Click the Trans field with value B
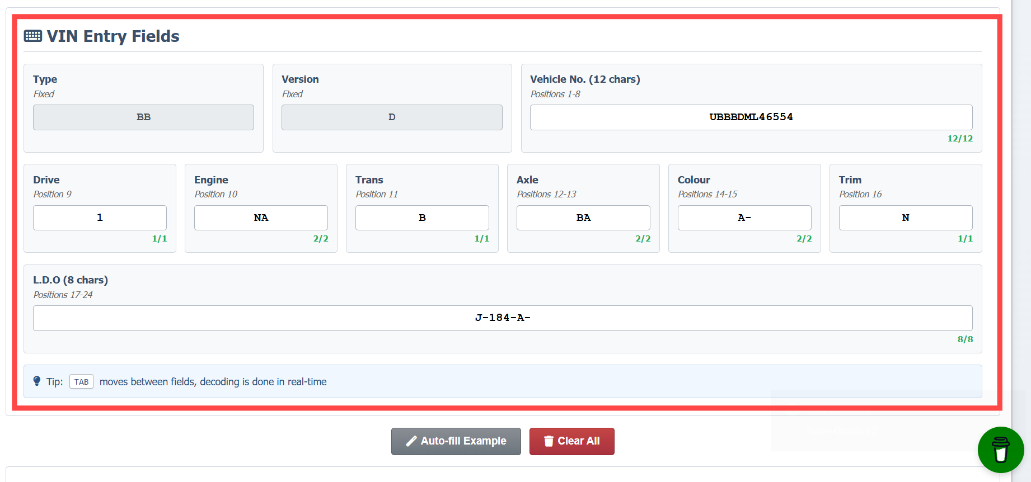The width and height of the screenshot is (1031, 482). tap(422, 218)
